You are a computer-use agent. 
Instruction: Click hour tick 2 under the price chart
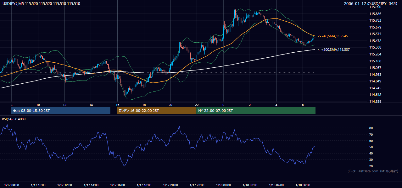point(250,105)
